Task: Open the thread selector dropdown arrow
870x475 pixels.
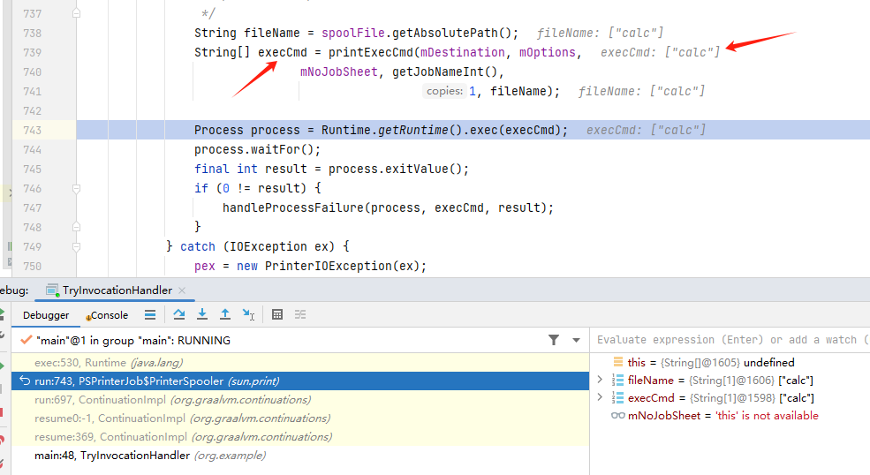Action: 576,340
